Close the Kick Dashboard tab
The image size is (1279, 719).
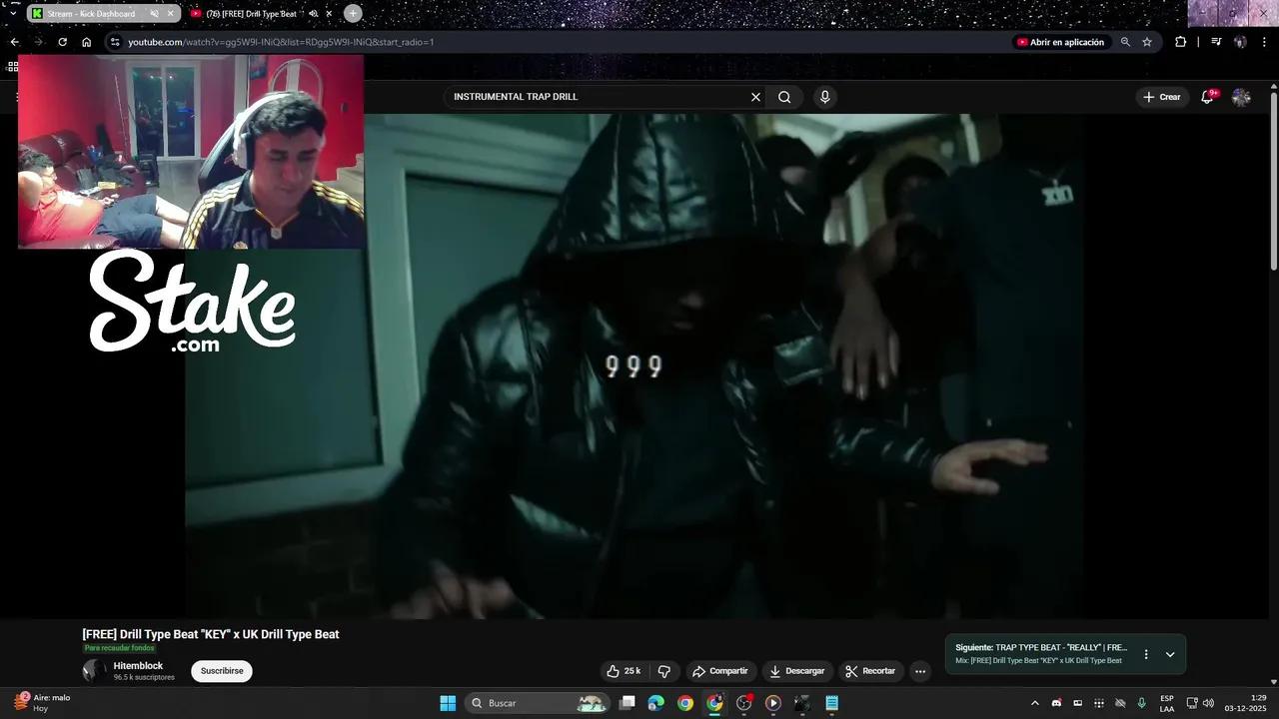[x=170, y=14]
